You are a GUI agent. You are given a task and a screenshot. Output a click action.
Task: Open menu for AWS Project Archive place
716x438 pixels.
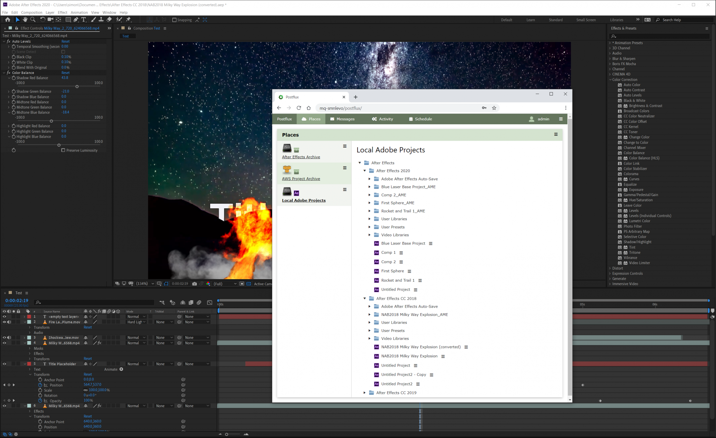pyautogui.click(x=345, y=168)
